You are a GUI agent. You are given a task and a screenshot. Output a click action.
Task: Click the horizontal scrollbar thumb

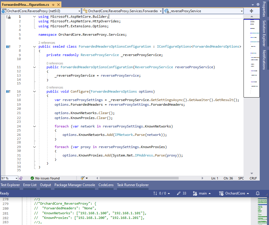tap(139, 178)
